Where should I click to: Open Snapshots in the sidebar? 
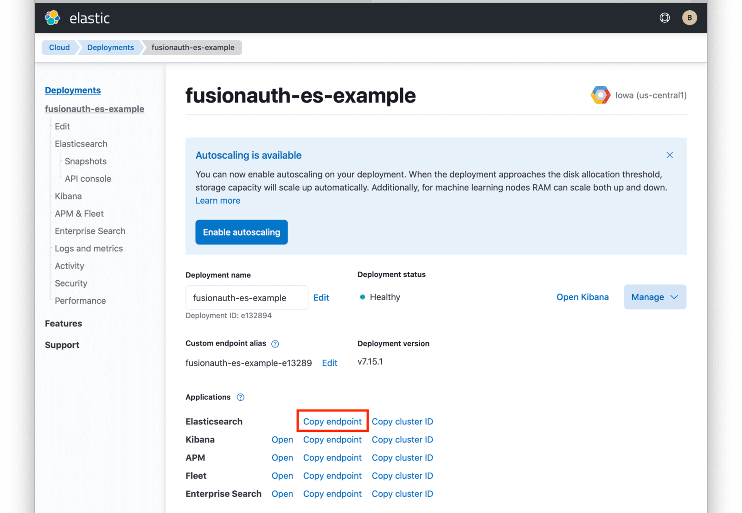coord(86,161)
